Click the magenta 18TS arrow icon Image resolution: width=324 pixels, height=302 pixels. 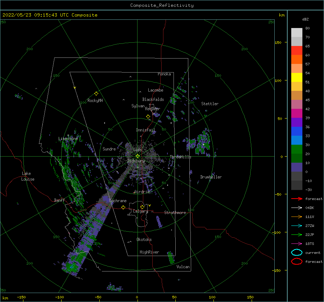[x=297, y=244]
